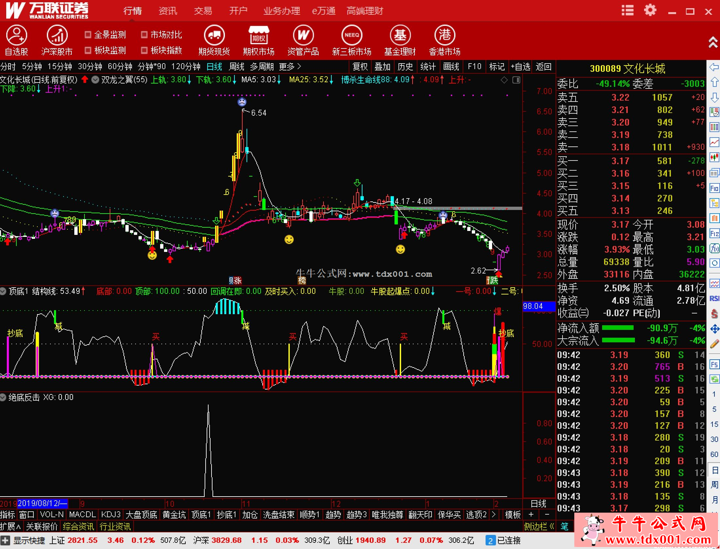Click the 叠加 overlay button

pyautogui.click(x=382, y=67)
